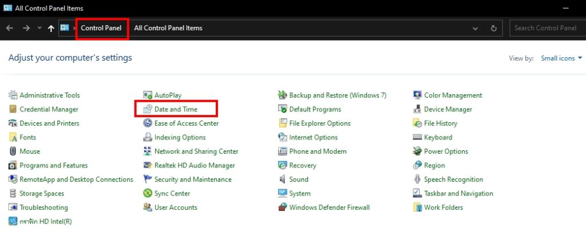Click the address bar Control Panel icon
The width and height of the screenshot is (586, 244).
(x=65, y=28)
